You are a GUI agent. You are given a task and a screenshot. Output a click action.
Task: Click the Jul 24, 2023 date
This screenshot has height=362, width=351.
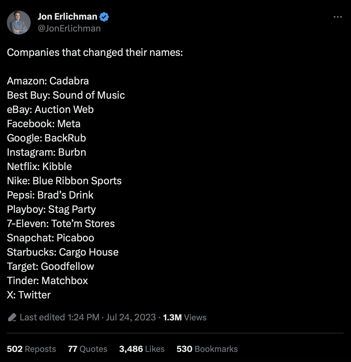pos(131,317)
